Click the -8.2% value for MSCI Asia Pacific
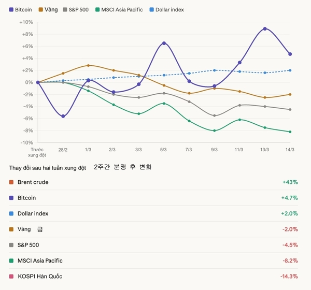 (290, 260)
